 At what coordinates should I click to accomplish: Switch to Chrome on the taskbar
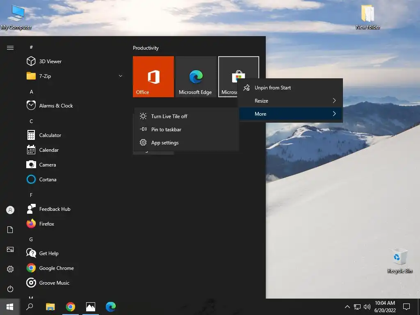click(x=71, y=307)
